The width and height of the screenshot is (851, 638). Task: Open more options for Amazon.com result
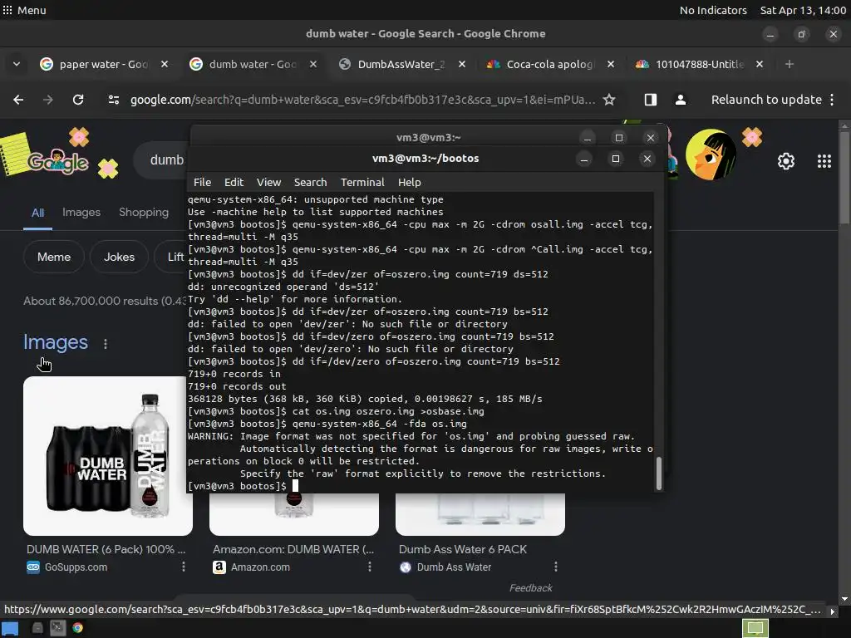(x=370, y=567)
